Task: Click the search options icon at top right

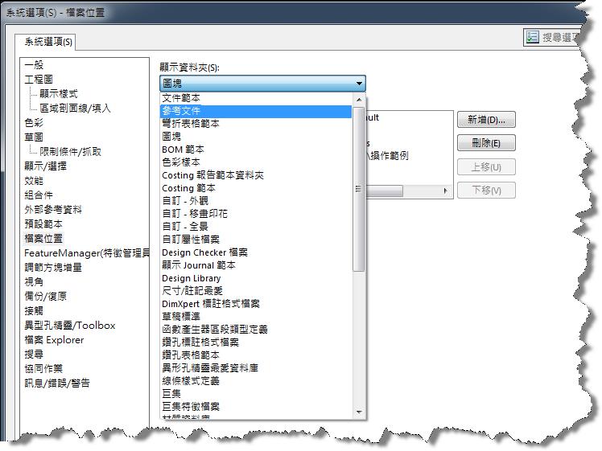Action: click(x=532, y=37)
